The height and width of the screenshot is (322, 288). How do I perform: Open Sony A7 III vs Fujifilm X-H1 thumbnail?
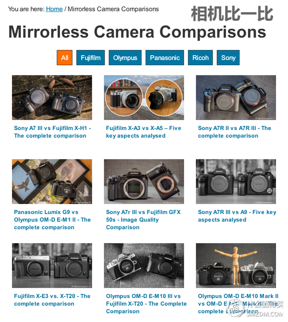click(x=52, y=97)
